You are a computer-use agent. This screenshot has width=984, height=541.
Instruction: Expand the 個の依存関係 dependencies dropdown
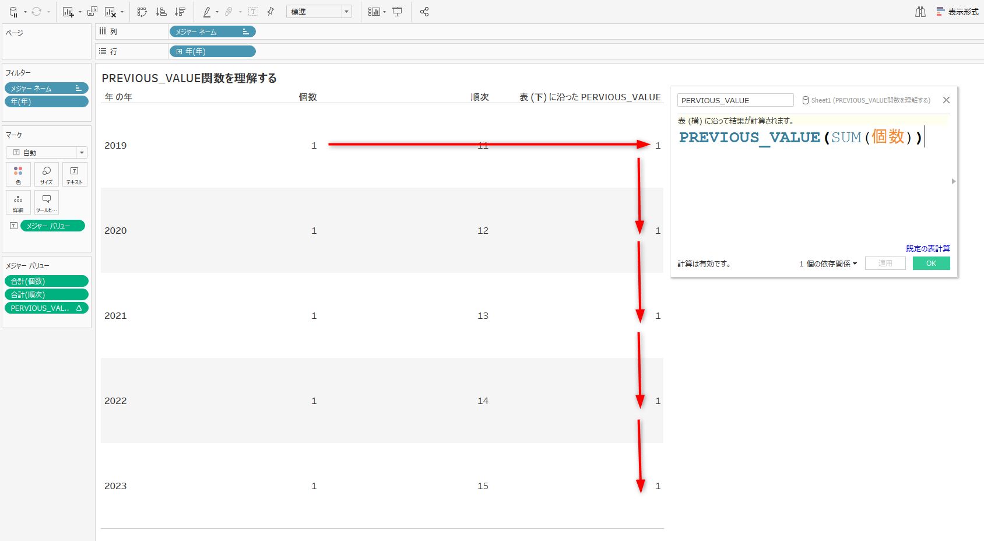(828, 264)
